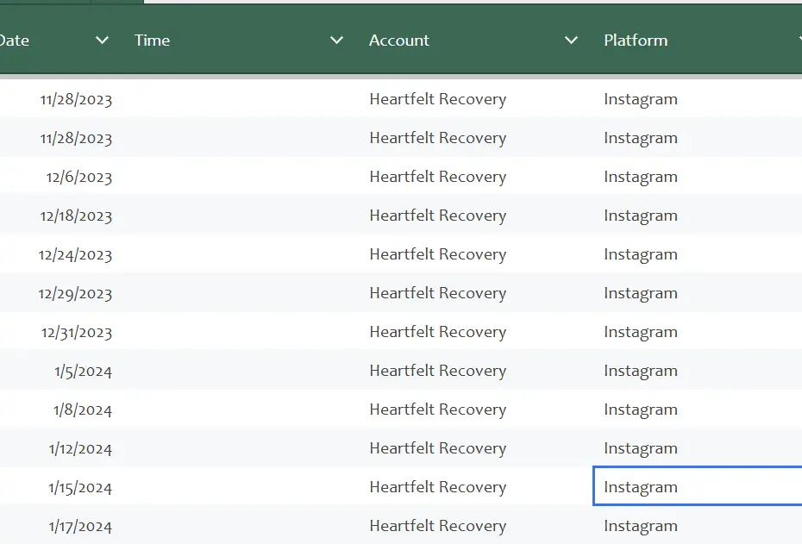802x544 pixels.
Task: Select the 12/24/2023 date cell
Action: pos(75,254)
